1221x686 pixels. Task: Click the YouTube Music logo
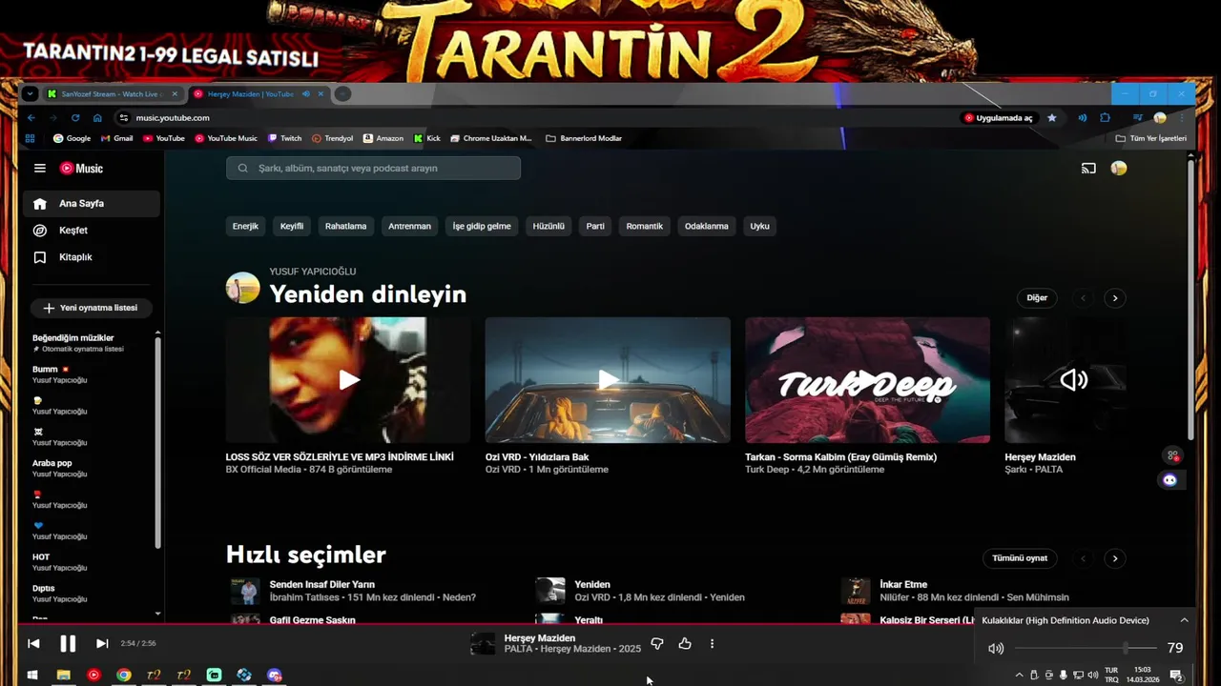[x=81, y=168]
